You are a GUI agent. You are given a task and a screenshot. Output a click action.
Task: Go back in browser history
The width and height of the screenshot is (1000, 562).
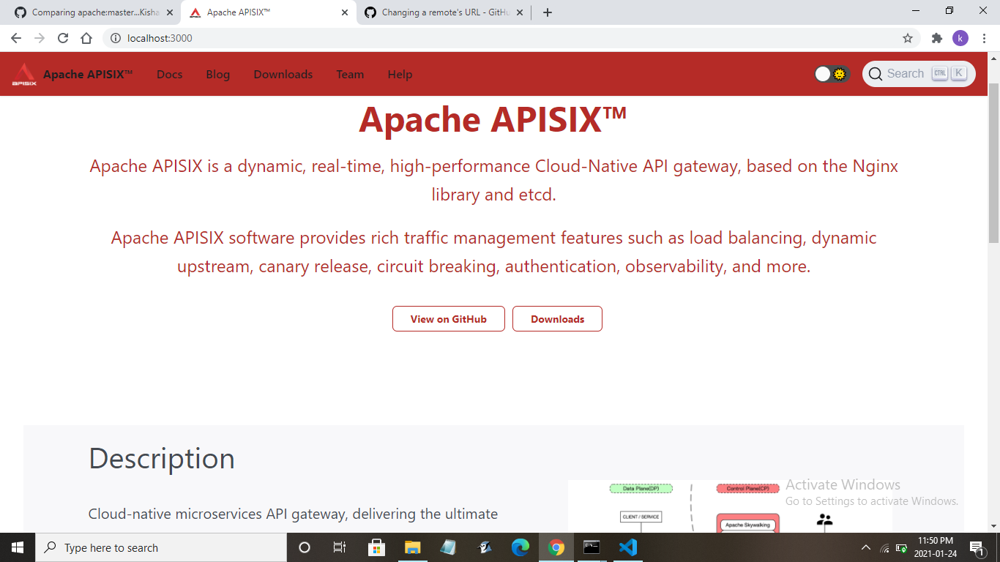click(16, 38)
